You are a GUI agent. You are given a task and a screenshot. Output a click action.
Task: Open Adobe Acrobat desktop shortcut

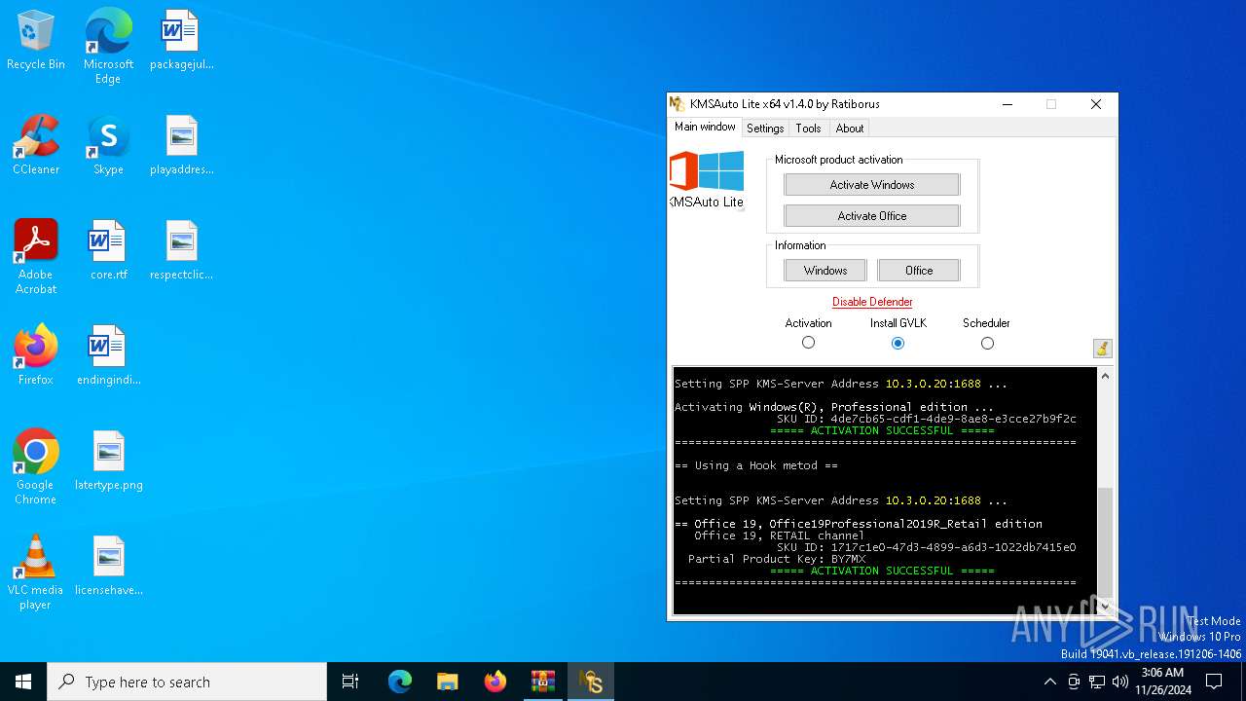[x=36, y=257]
